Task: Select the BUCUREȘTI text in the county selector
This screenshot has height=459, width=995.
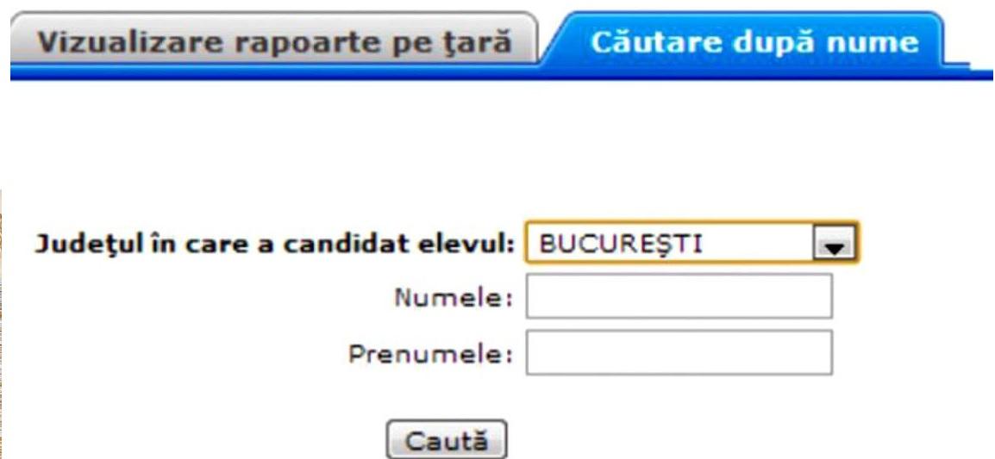Action: pyautogui.click(x=621, y=245)
